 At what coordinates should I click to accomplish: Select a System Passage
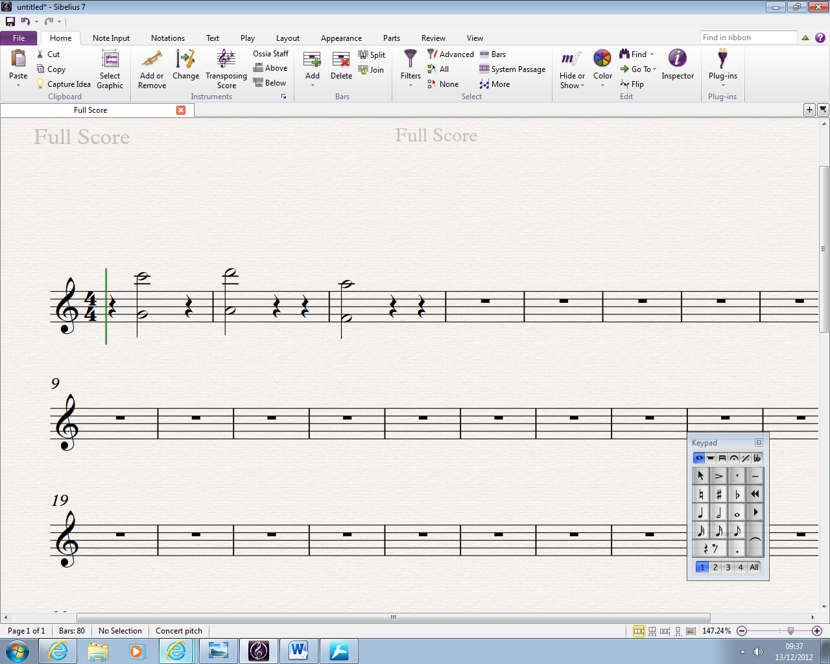(512, 69)
